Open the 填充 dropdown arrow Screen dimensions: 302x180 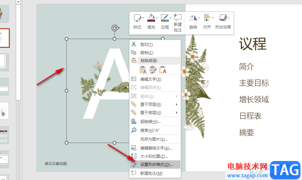tap(157, 18)
